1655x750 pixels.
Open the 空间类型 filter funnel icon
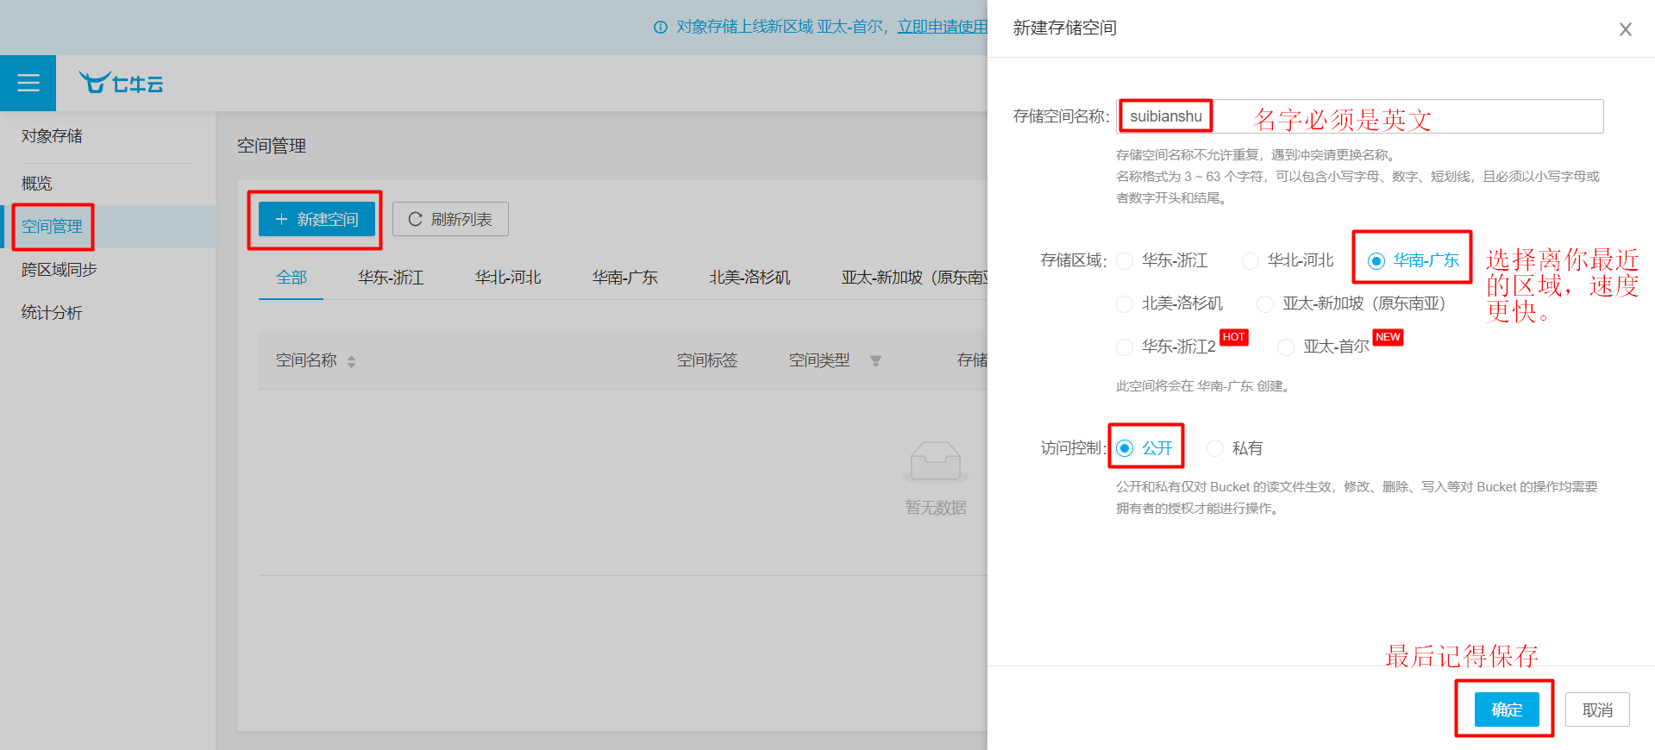pyautogui.click(x=875, y=361)
